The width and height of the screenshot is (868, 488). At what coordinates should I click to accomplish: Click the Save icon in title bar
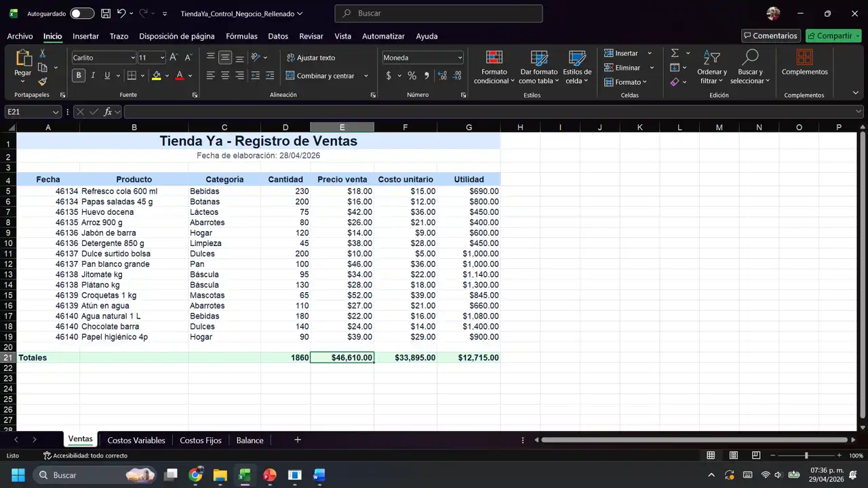point(106,14)
